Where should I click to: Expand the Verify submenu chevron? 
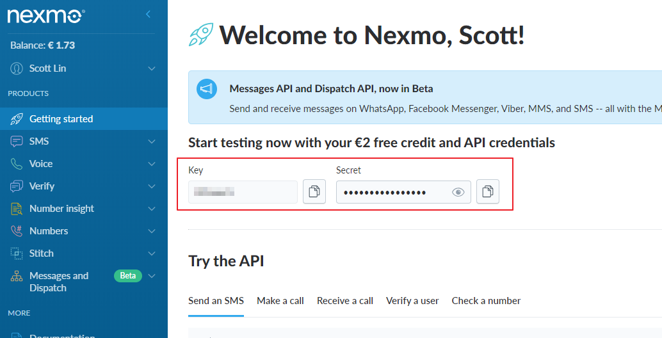(152, 186)
